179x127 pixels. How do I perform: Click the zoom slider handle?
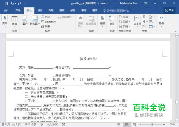(152, 125)
